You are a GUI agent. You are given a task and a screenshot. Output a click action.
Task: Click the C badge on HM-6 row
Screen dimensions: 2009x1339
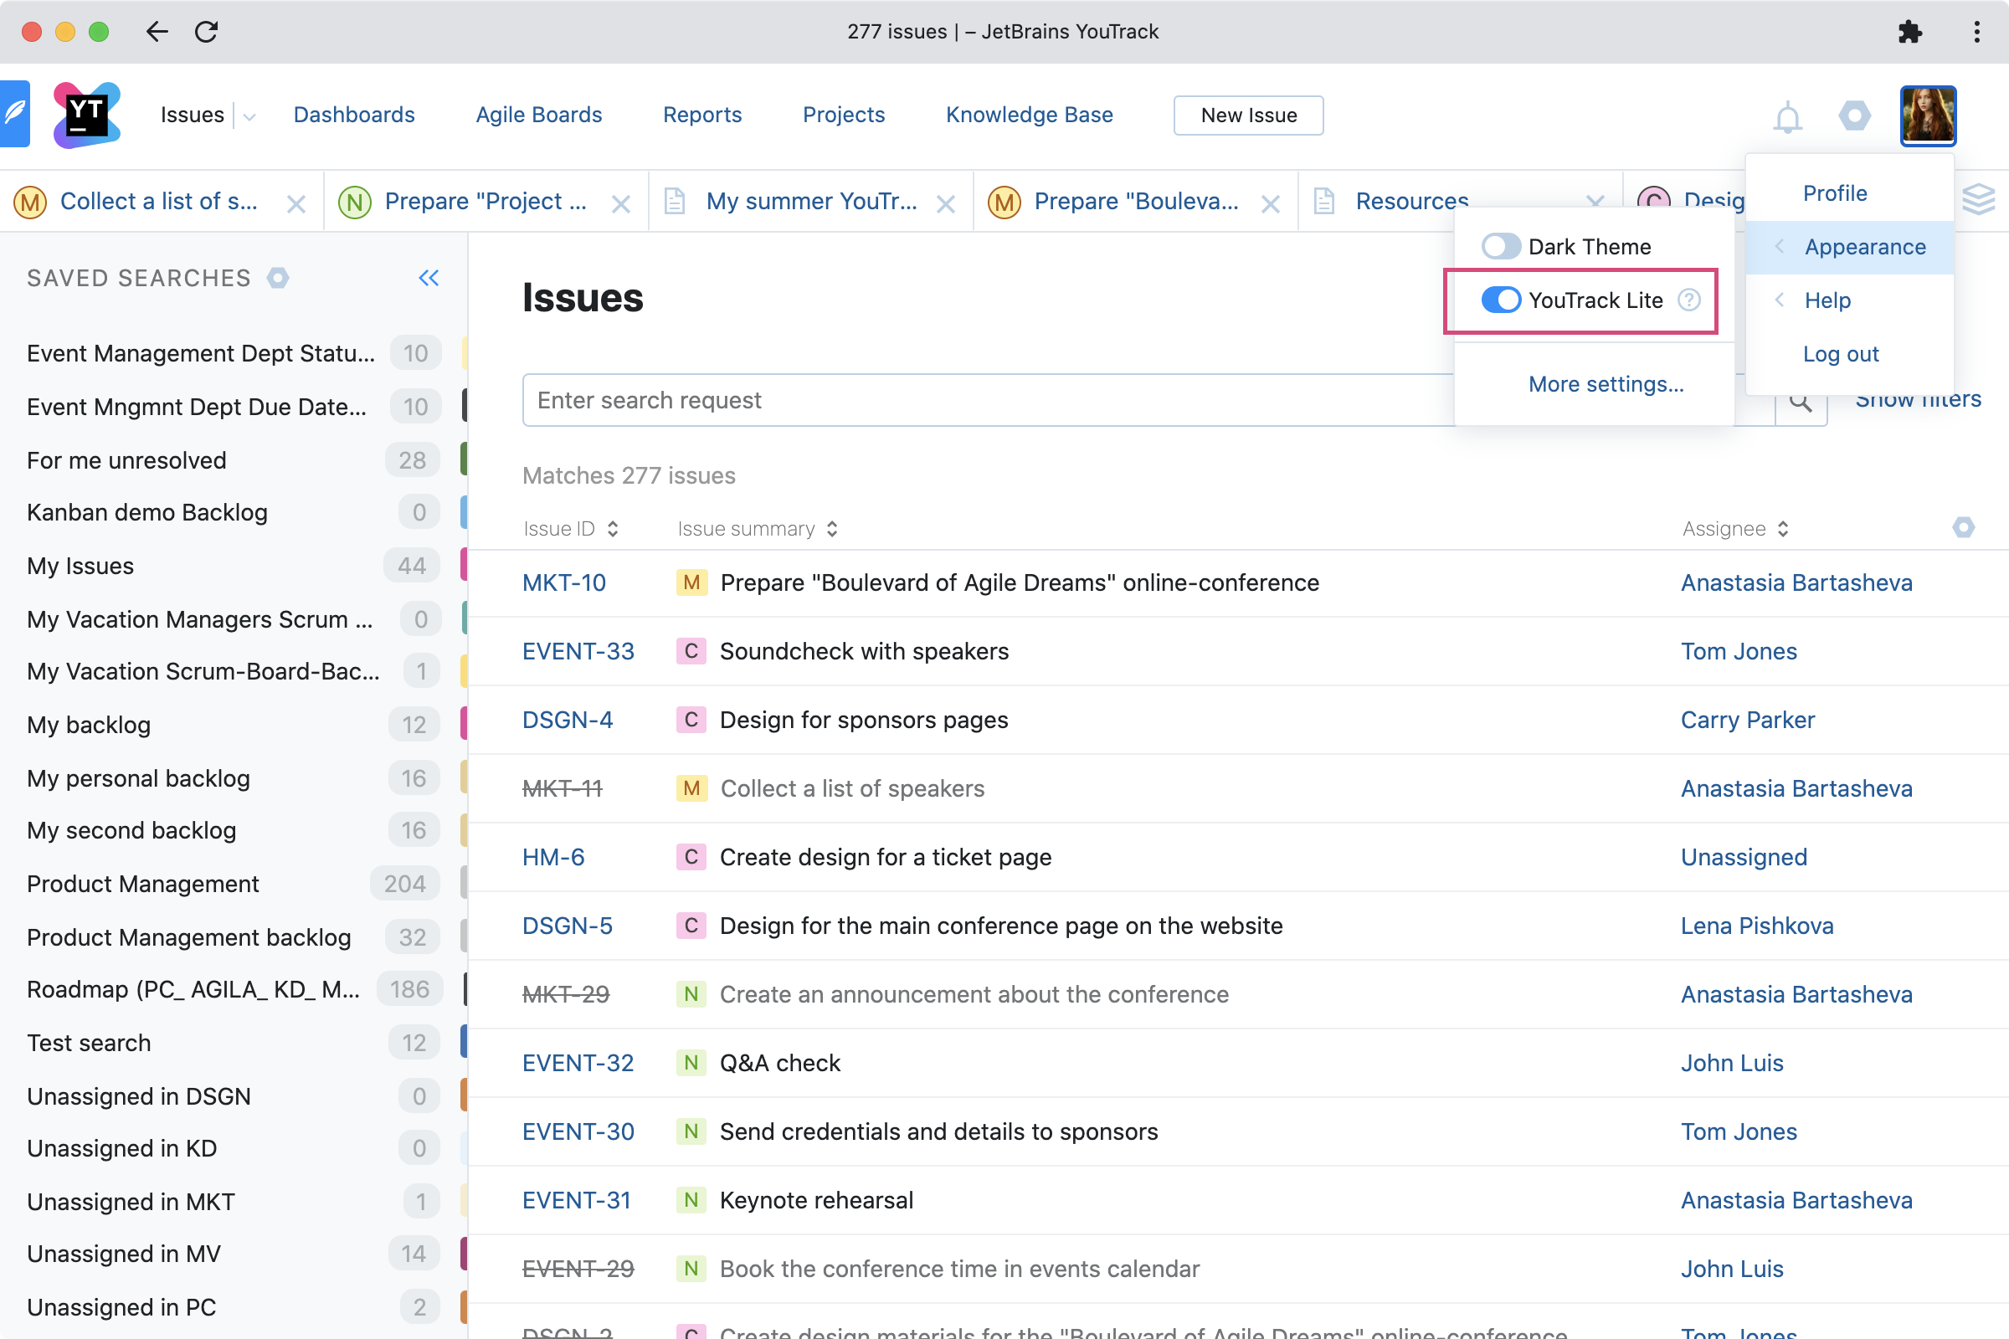(x=691, y=856)
